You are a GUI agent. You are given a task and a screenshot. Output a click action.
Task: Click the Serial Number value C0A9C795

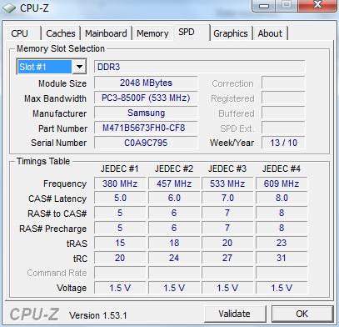point(146,143)
